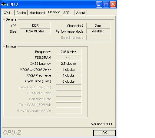The height and width of the screenshot is (138, 155).
Task: Click the maximize button in title bar
Action: pos(106,5)
